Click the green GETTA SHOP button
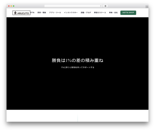Viewport: 155px width, 131px height. coord(128,13)
